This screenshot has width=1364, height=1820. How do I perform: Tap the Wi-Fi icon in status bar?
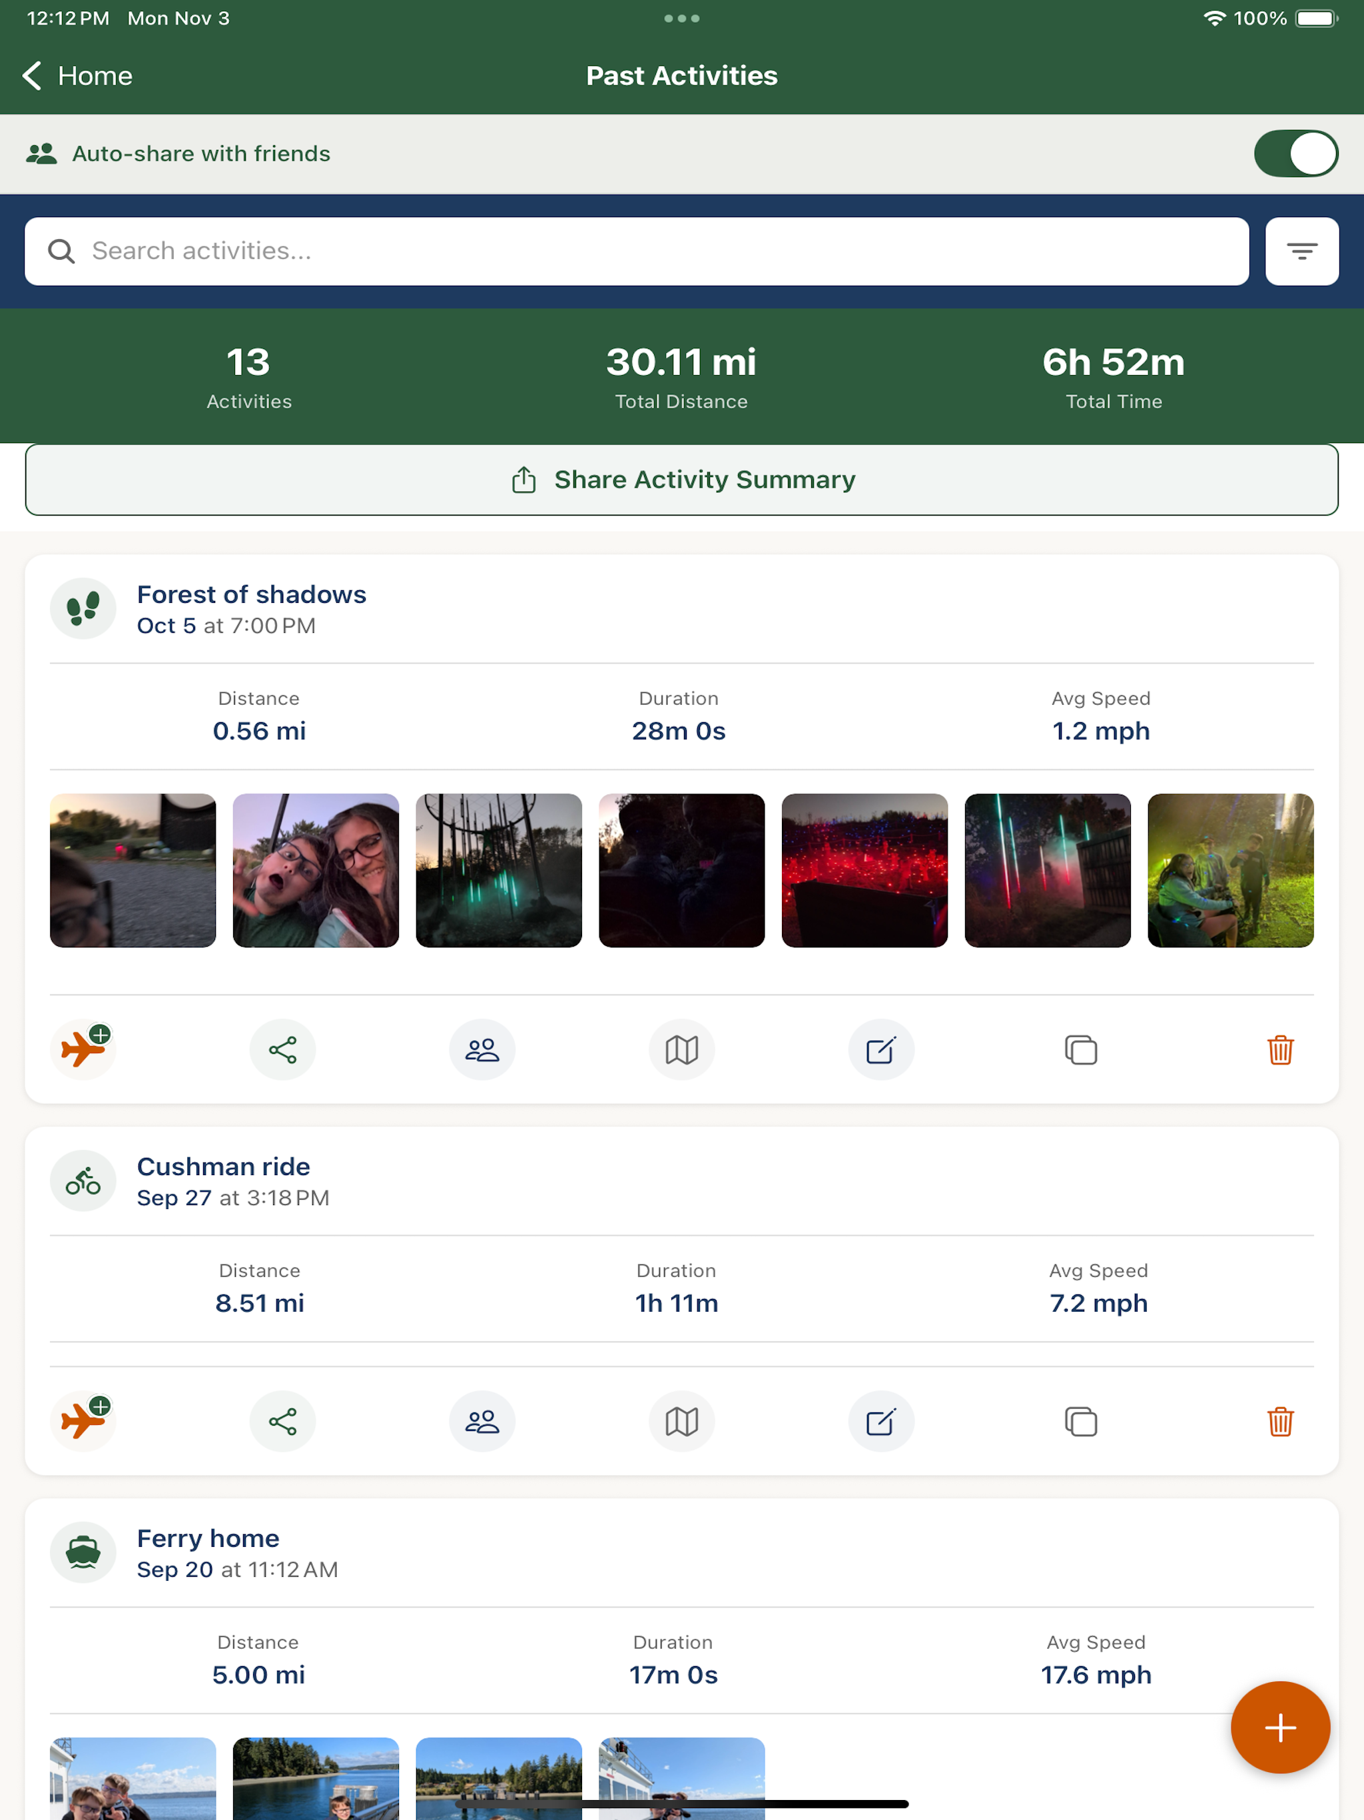1214,18
